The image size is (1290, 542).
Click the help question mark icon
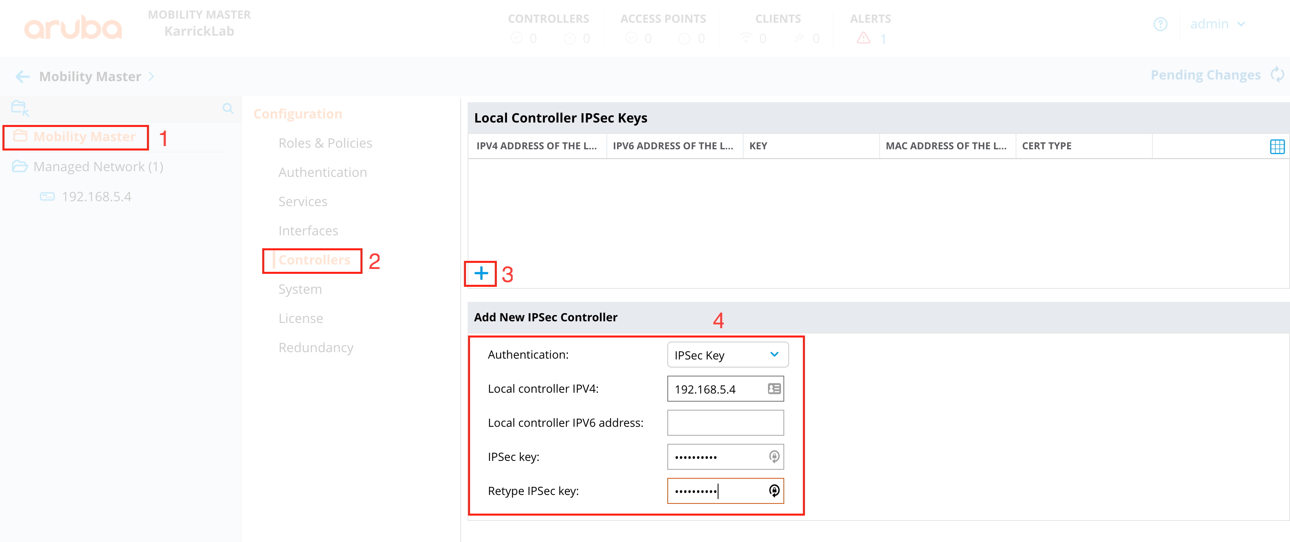click(x=1160, y=24)
